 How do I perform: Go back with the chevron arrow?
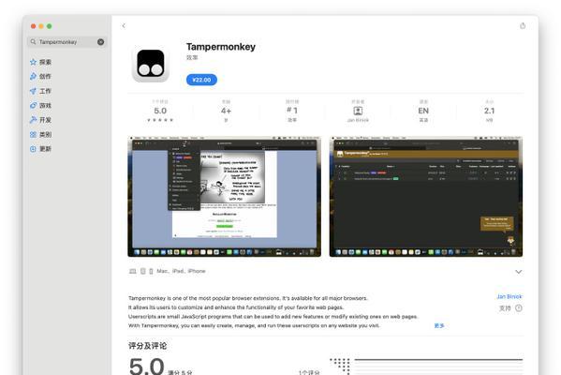124,26
